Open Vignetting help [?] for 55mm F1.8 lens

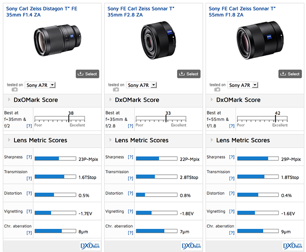click(x=232, y=211)
